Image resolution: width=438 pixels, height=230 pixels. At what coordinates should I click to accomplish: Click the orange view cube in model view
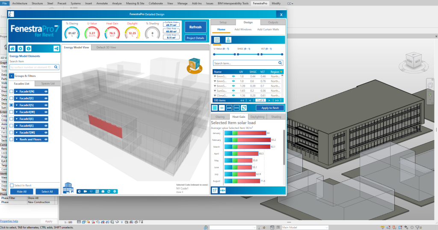(195, 66)
